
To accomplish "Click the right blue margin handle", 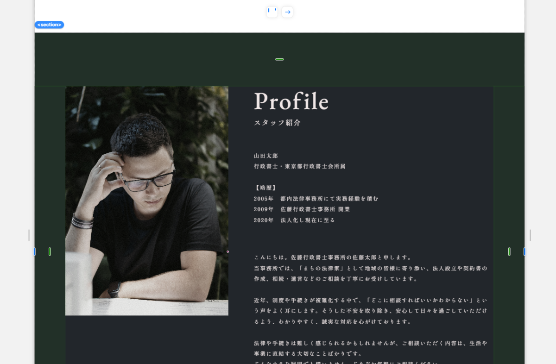I will click(x=524, y=251).
